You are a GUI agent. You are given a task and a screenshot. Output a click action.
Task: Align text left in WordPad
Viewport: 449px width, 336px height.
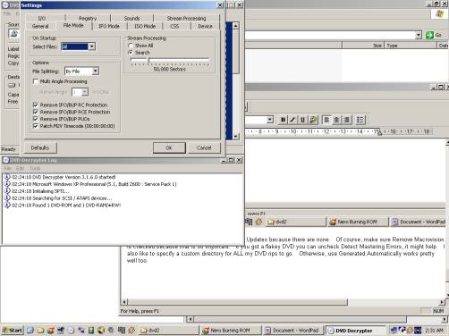coord(326,120)
